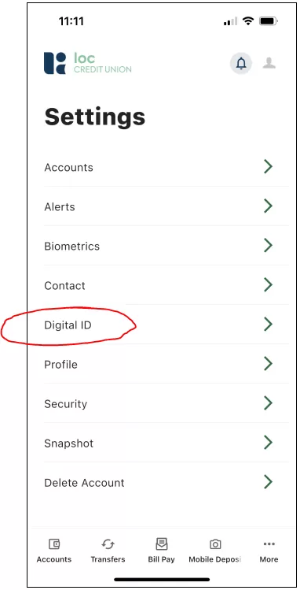This screenshot has width=300, height=590.
Task: Open the user profile avatar icon
Action: pyautogui.click(x=269, y=63)
